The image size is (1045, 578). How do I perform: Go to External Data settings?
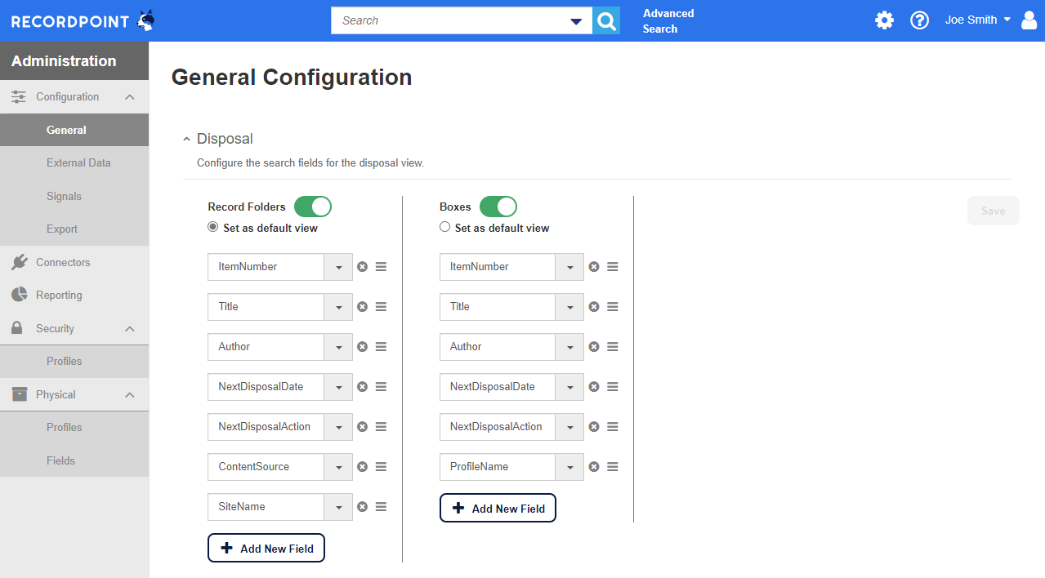(74, 163)
